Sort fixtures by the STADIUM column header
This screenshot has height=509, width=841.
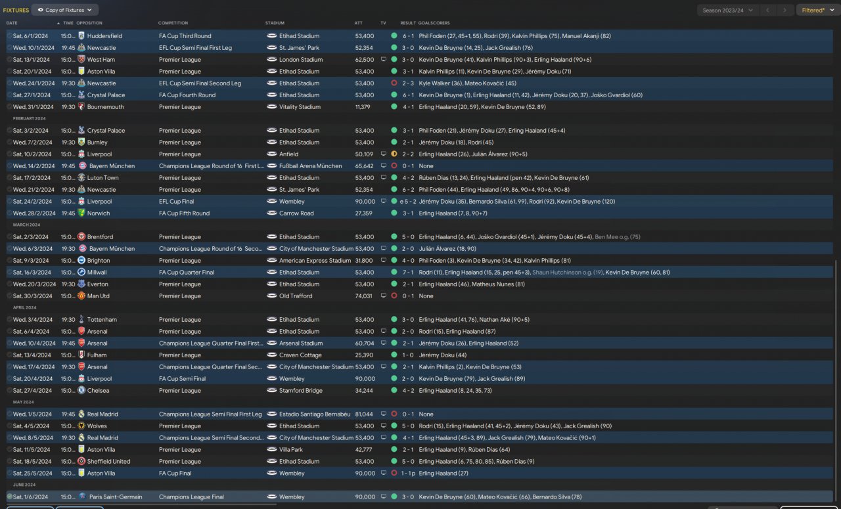pos(275,23)
